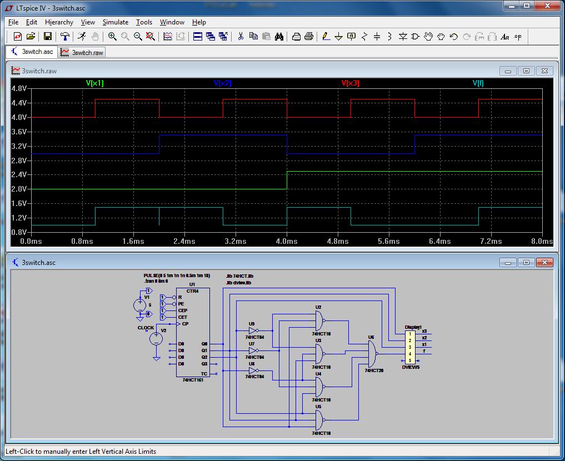
Task: Click the V(x2) trace label
Action: coord(222,83)
